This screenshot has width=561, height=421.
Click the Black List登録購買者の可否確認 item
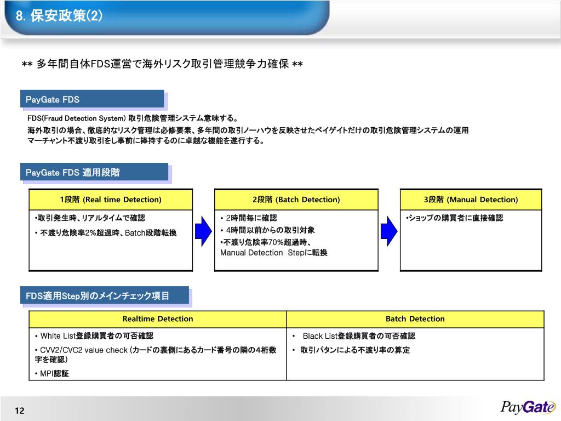(354, 336)
